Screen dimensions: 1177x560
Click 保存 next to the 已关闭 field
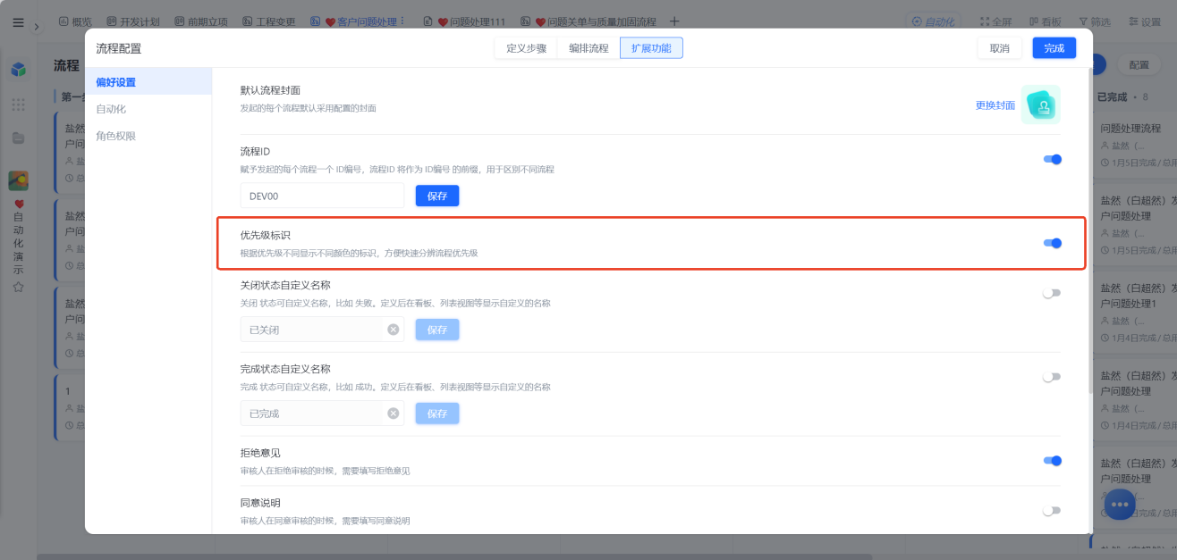437,330
